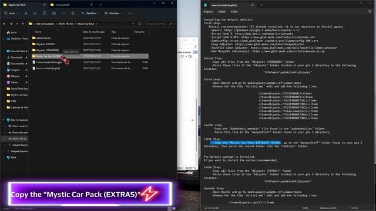Click the Windows (CRLF) status bar entry in Notepad
This screenshot has height=211, width=376.
[x=328, y=208]
